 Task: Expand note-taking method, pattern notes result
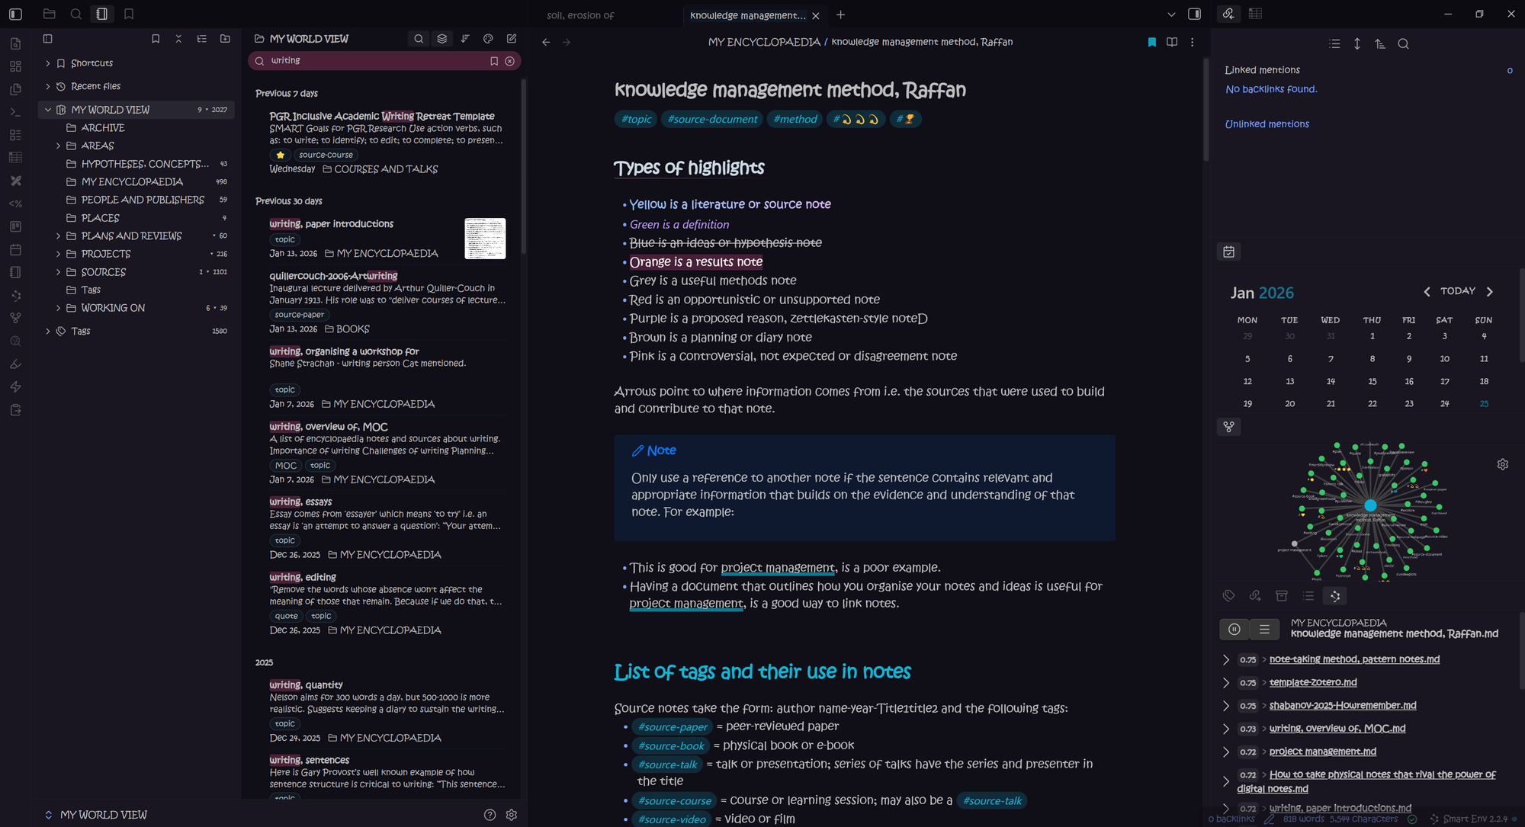(1225, 659)
